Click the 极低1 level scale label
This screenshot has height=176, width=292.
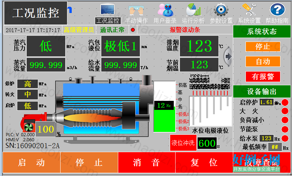(x=183, y=114)
